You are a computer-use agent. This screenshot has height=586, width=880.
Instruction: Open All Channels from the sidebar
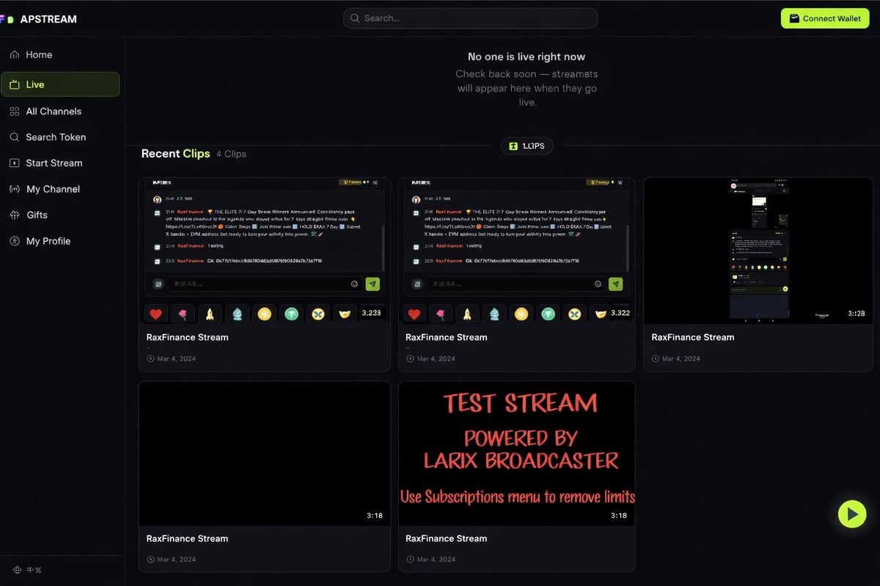[x=53, y=111]
